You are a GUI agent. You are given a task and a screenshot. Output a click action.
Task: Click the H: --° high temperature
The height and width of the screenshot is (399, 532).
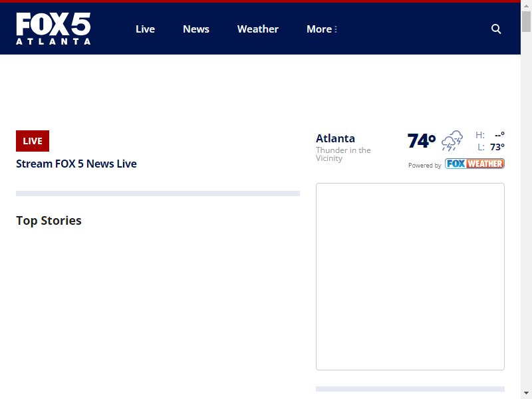(490, 135)
